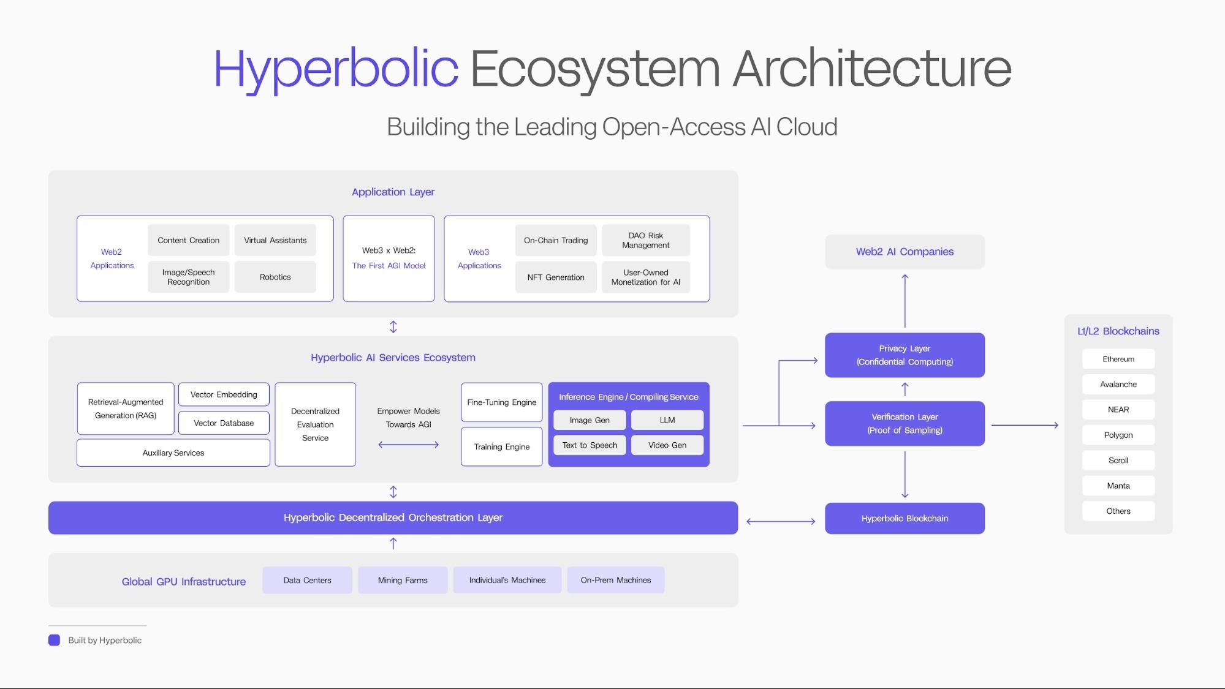This screenshot has width=1225, height=689.
Task: Click Inference Engine / Compiling Service title
Action: coord(629,397)
